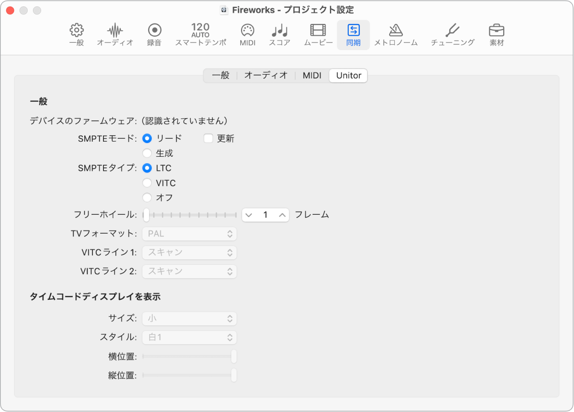The height and width of the screenshot is (412, 574).
Task: Set SMPTE type to VITC
Action: (147, 183)
